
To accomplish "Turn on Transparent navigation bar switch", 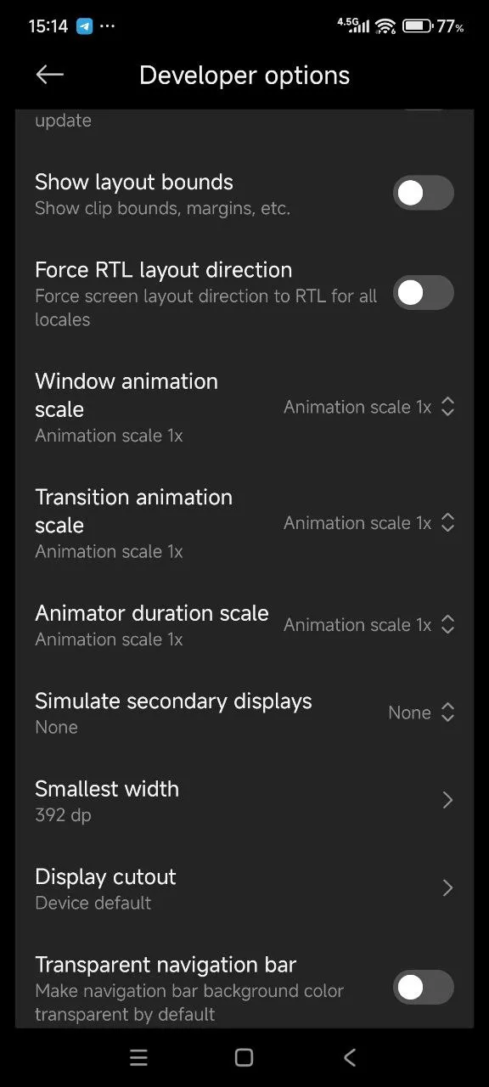I will 424,987.
